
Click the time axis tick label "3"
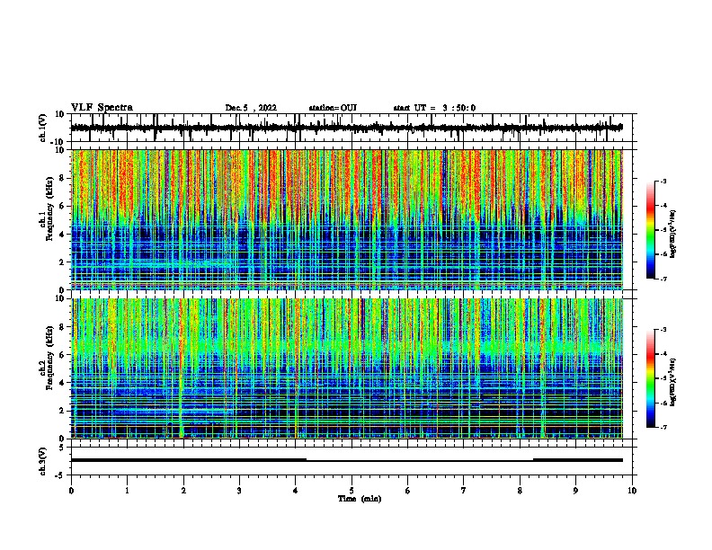(239, 491)
